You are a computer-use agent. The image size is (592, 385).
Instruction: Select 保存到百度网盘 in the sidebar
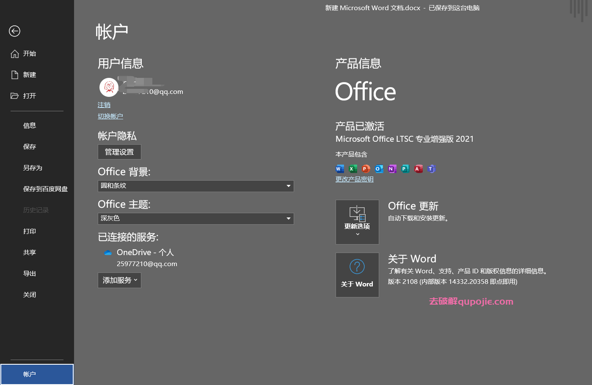pyautogui.click(x=45, y=189)
